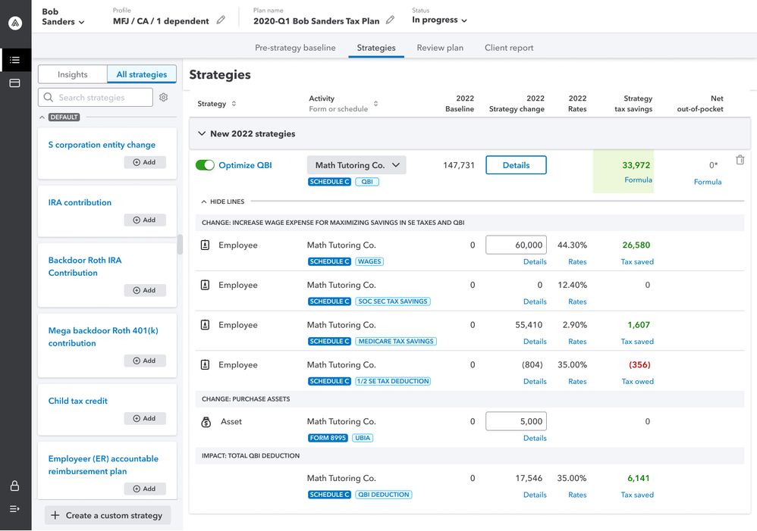This screenshot has height=531, width=757.
Task: Switch to Pre-strategy baseline tab
Action: click(295, 48)
